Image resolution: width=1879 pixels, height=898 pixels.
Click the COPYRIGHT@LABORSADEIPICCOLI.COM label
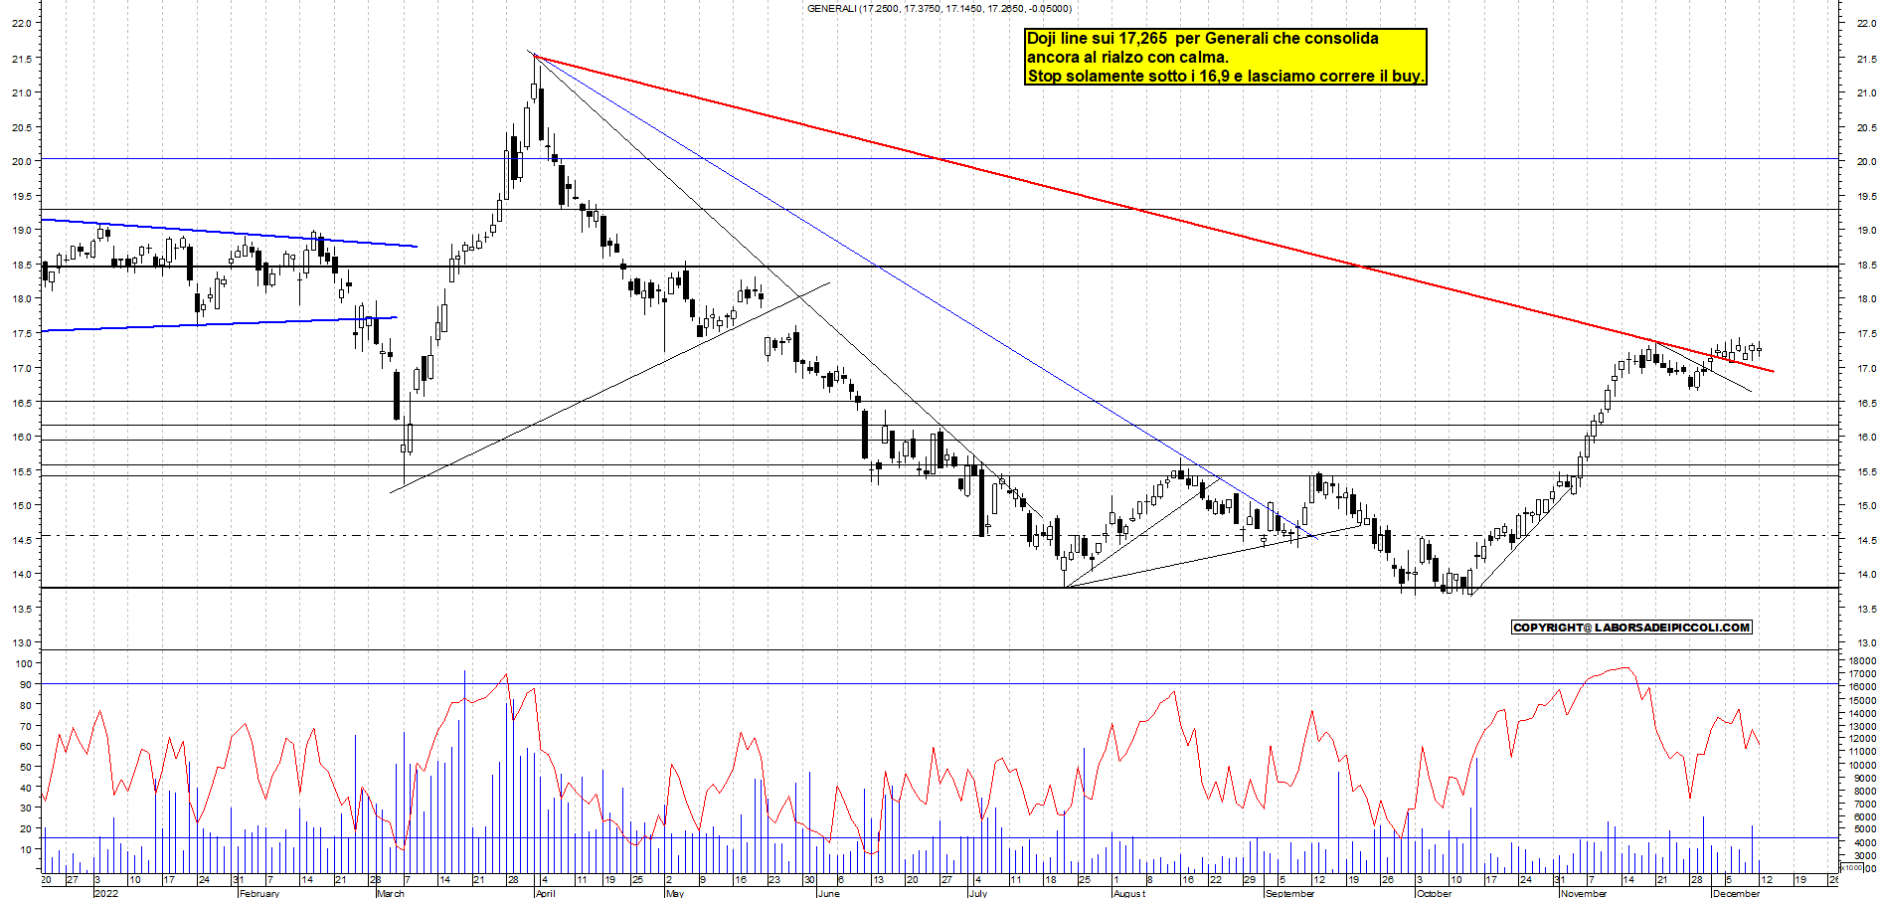pyautogui.click(x=1631, y=628)
